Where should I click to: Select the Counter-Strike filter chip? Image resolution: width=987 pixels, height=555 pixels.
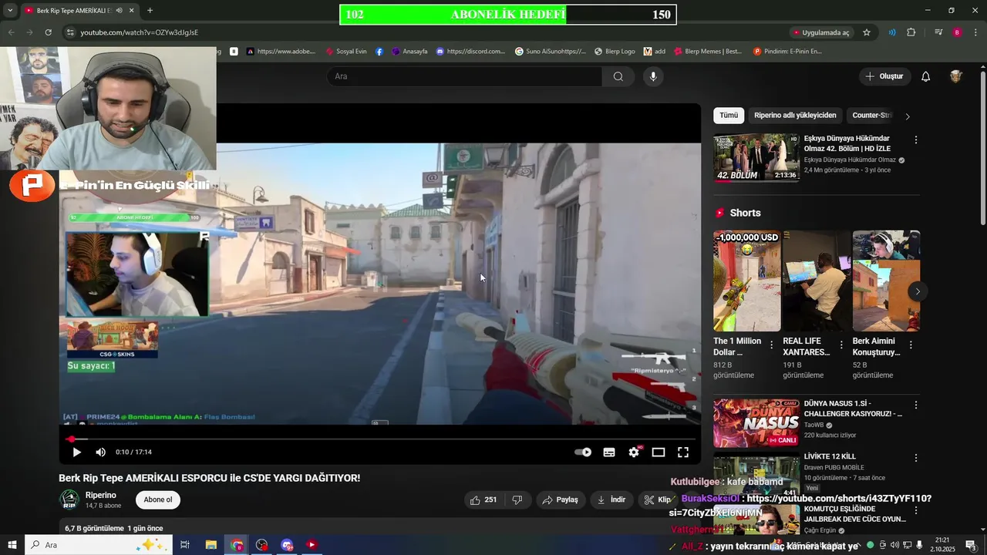pos(871,116)
